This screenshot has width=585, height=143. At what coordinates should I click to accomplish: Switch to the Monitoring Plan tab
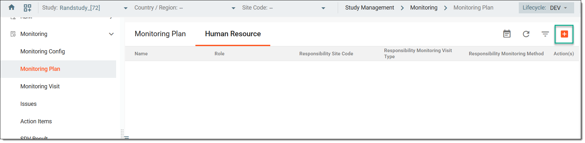160,34
